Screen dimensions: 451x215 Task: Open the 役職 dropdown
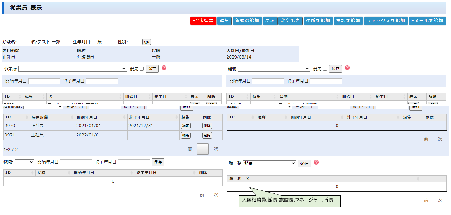pyautogui.click(x=25, y=162)
